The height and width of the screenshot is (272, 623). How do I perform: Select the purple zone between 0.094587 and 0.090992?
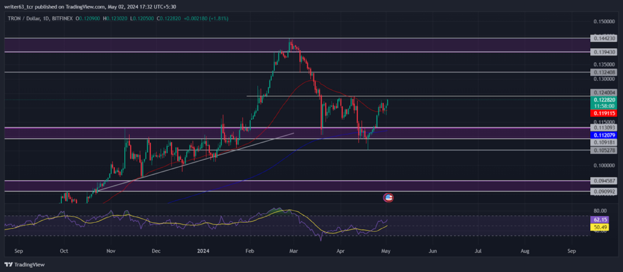point(297,186)
